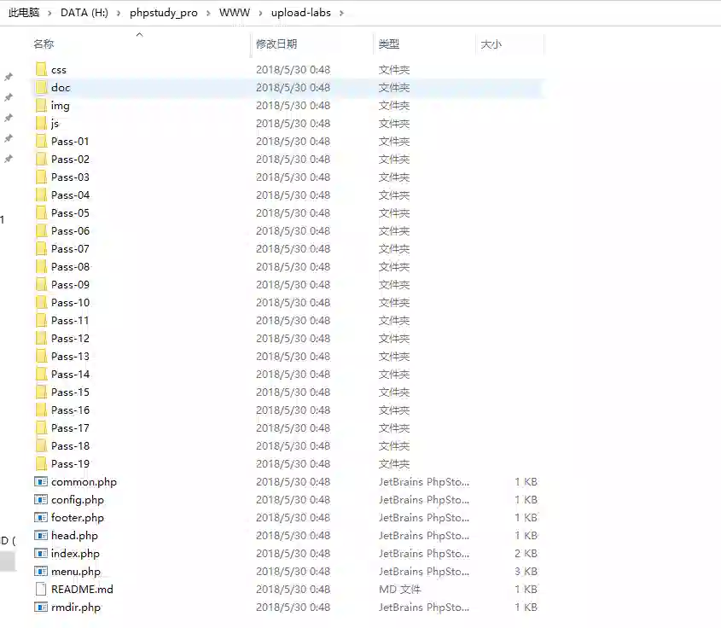The image size is (721, 628).
Task: Click upload-labs breadcrumb segment
Action: (301, 13)
